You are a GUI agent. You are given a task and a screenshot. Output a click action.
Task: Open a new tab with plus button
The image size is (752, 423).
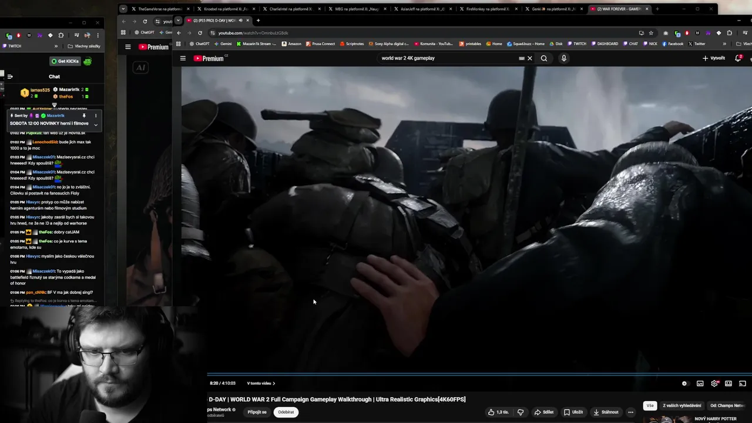[x=258, y=21]
